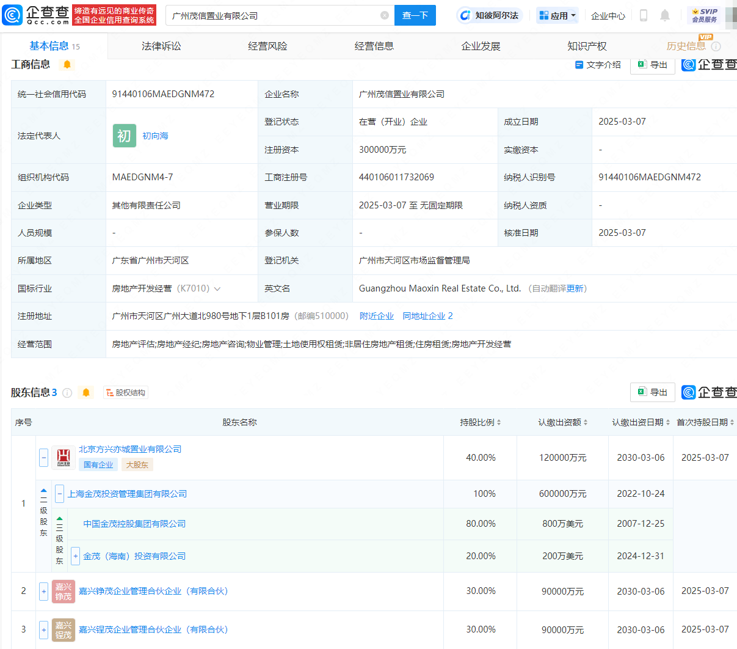The height and width of the screenshot is (649, 737).
Task: Click the 大股东 tag
Action: pos(137,464)
